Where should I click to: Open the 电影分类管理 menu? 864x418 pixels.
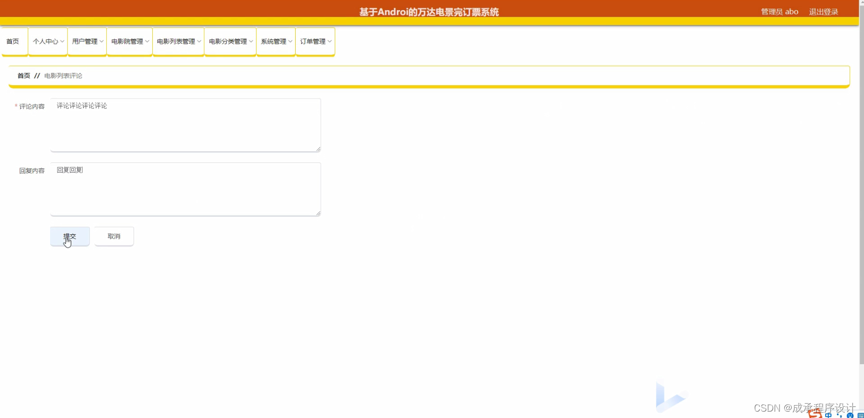pyautogui.click(x=230, y=42)
